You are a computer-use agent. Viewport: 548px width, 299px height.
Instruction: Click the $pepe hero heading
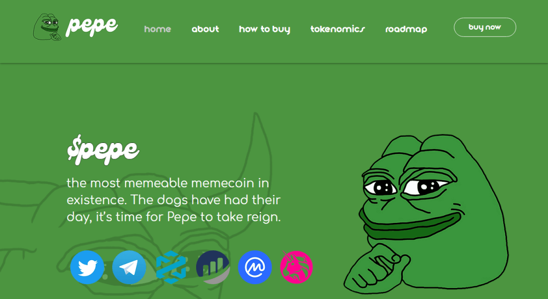[103, 150]
